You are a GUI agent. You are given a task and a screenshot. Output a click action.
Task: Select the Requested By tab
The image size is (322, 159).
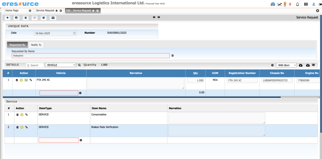tap(17, 45)
